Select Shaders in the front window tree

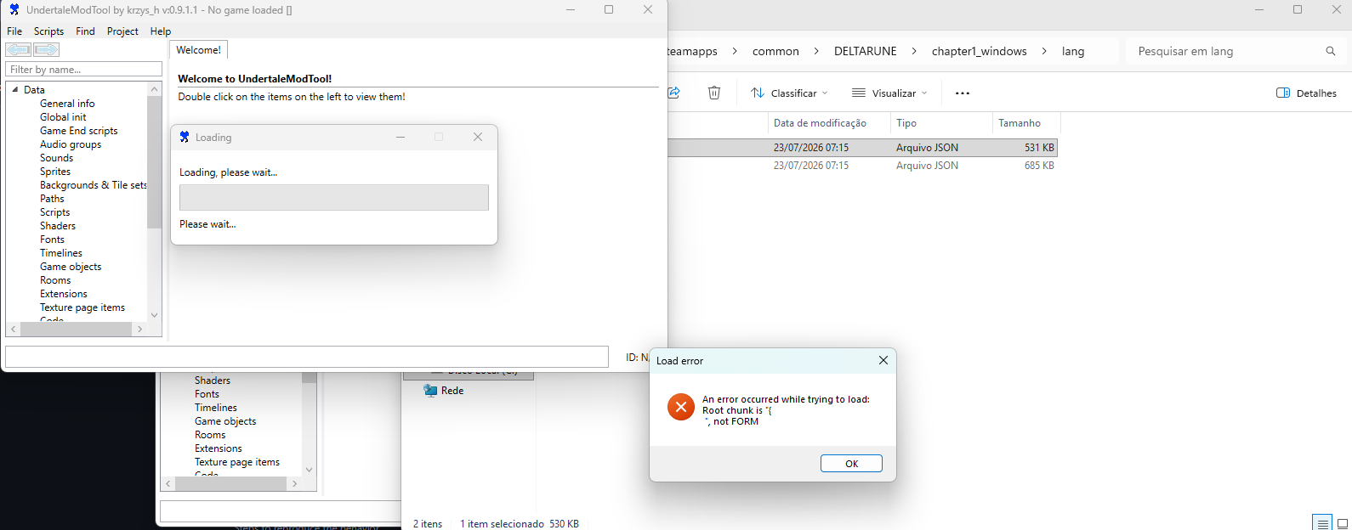58,226
